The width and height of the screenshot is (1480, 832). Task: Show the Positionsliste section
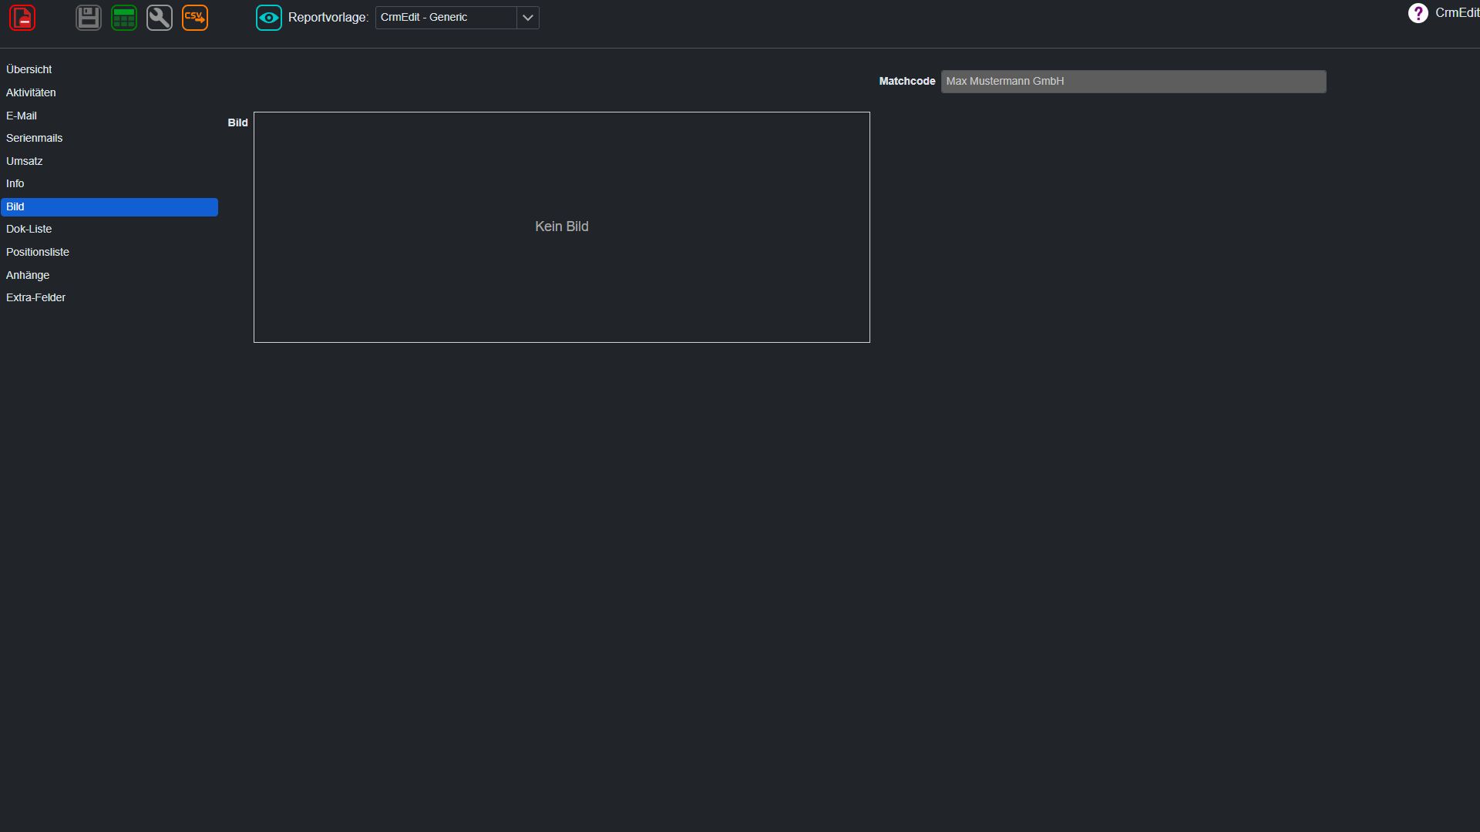coord(109,253)
